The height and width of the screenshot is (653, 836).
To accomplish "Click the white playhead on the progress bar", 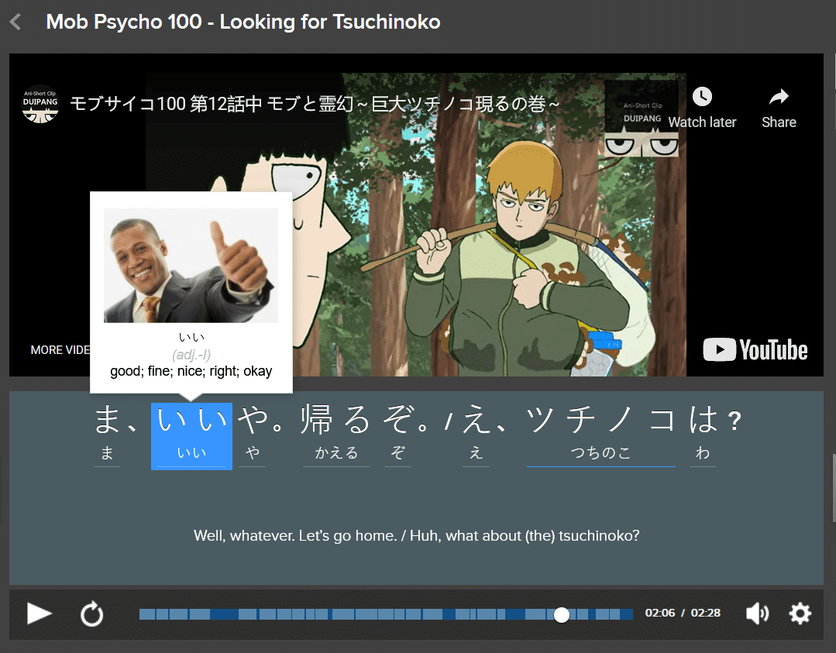I will (x=561, y=614).
